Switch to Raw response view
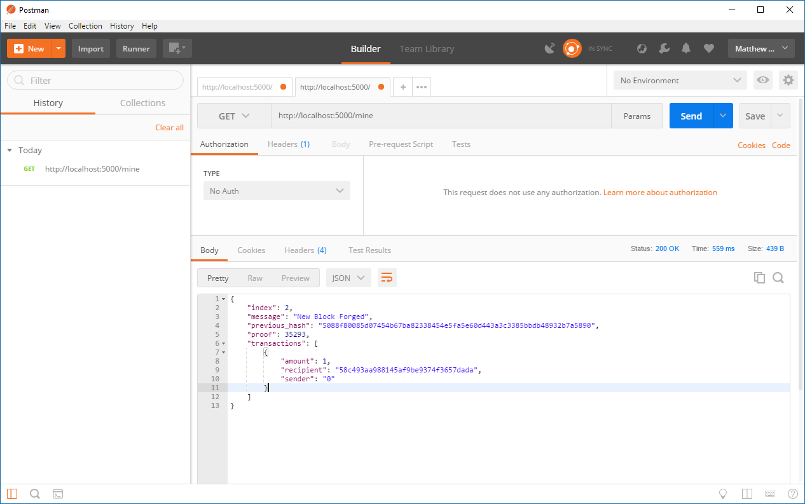The height and width of the screenshot is (504, 805). 255,278
